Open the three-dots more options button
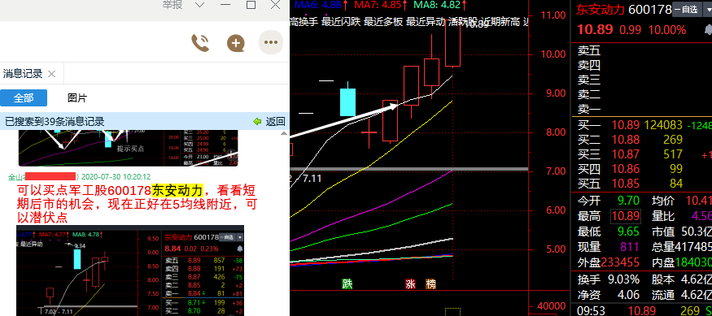This screenshot has width=712, height=316. pyautogui.click(x=271, y=42)
